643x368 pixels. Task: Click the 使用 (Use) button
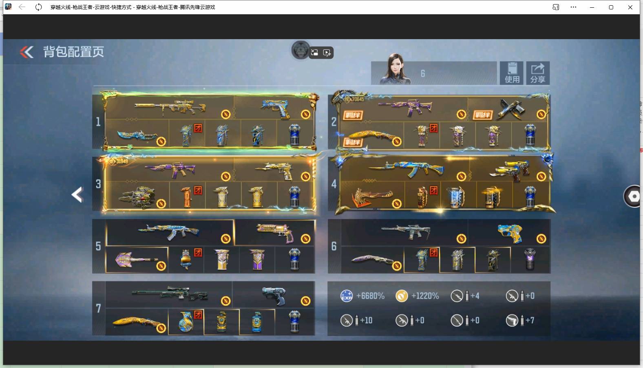512,73
